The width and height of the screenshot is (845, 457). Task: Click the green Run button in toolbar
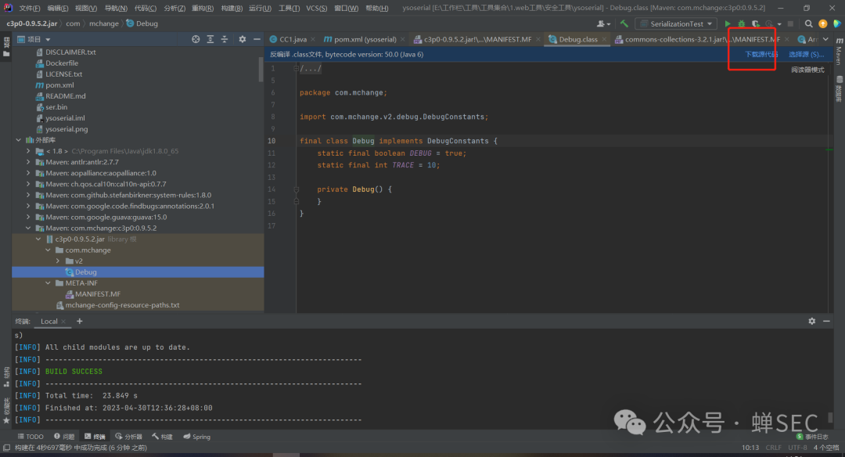point(728,24)
